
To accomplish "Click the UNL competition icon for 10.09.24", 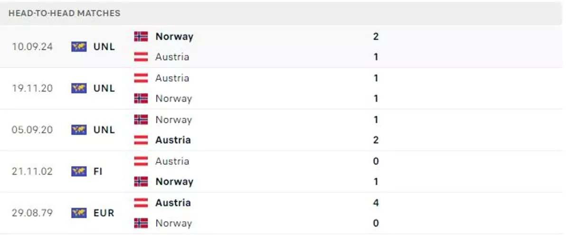I will pyautogui.click(x=79, y=47).
